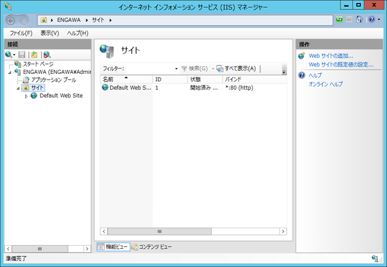Open the Help question mark icon in toolbar
The width and height of the screenshot is (387, 267).
pos(372,19)
